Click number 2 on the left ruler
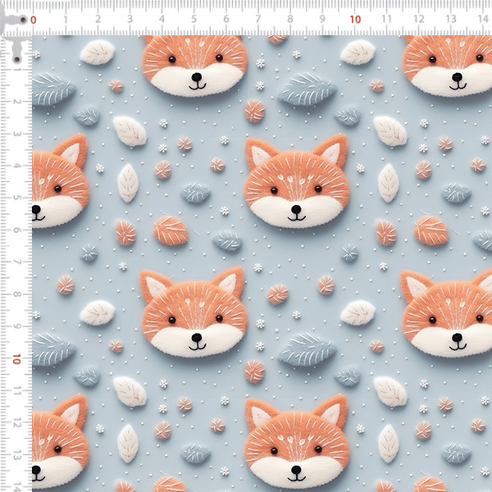This screenshot has height=492, width=492. tap(16, 102)
